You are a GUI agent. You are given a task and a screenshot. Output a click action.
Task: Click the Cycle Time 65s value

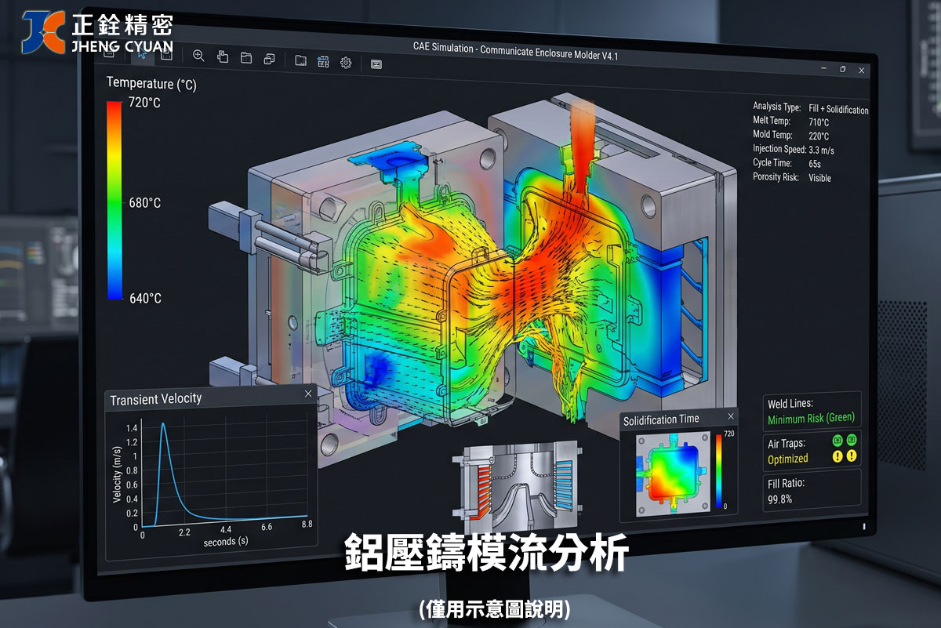coord(815,163)
